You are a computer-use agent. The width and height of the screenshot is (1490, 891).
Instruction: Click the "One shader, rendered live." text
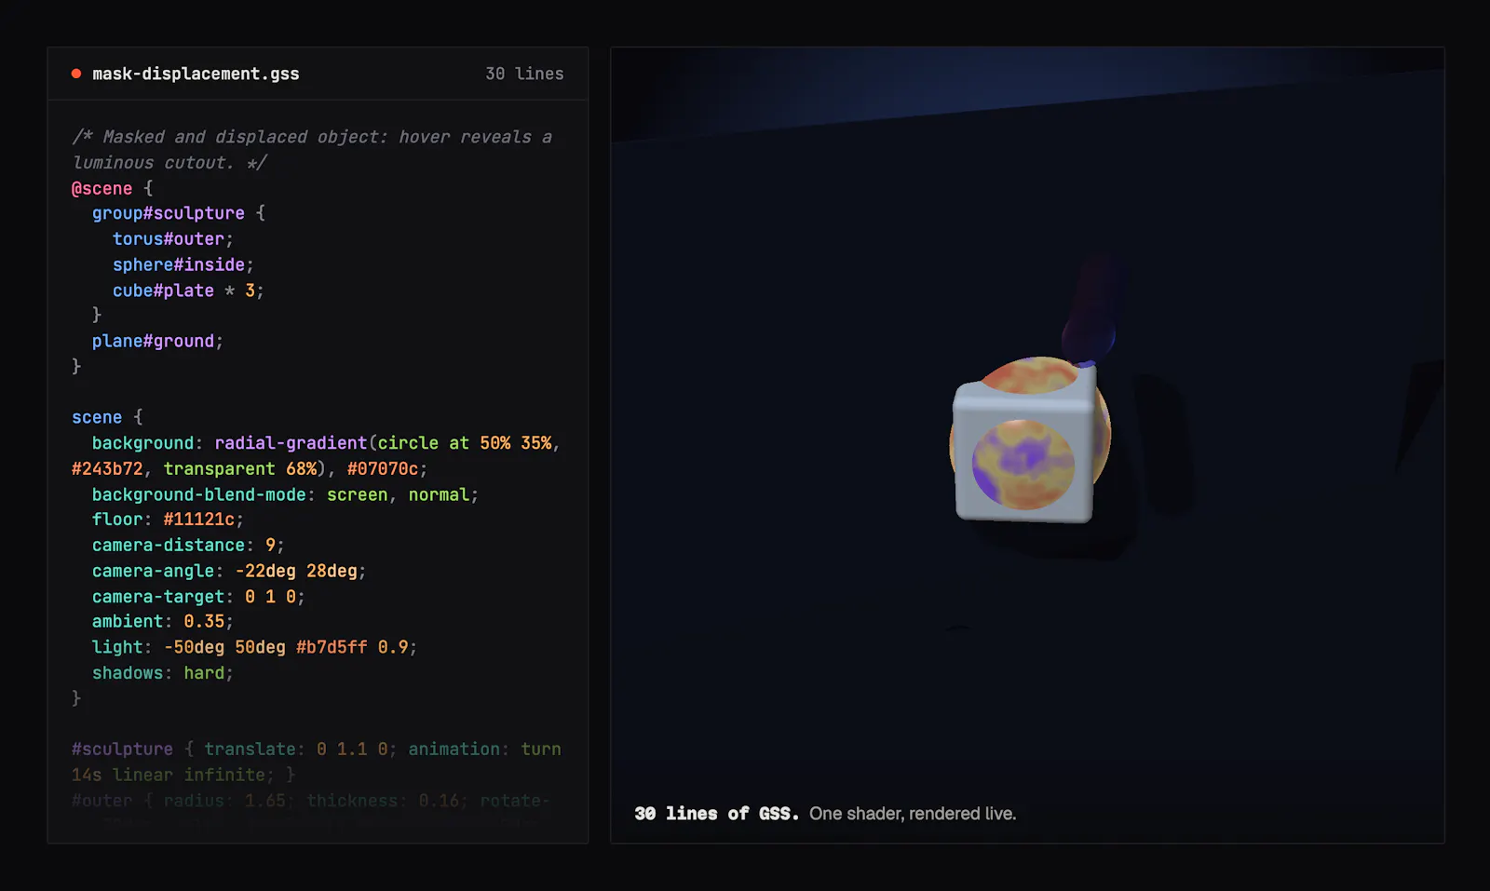pos(913,814)
